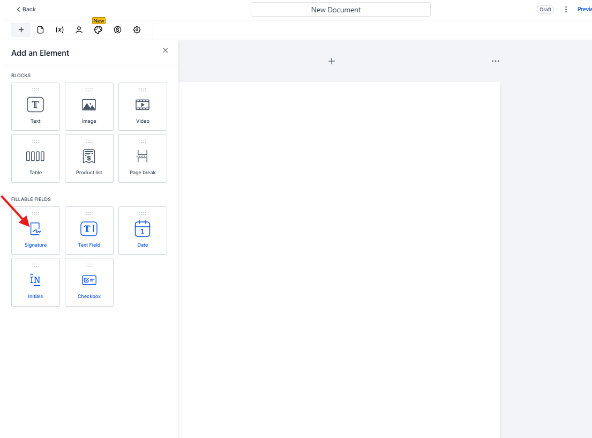Open the recipients person icon
Screen dimensions: 592x438
(79, 30)
